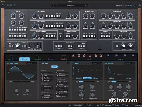Click the first Macro dial icon
Image resolution: width=142 pixels, height=107 pixels.
click(x=108, y=55)
